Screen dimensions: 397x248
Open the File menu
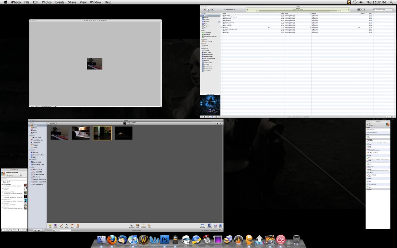click(27, 2)
